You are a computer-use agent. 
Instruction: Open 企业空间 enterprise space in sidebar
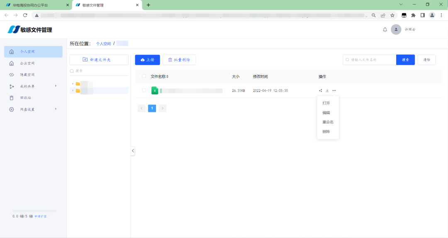pos(27,63)
